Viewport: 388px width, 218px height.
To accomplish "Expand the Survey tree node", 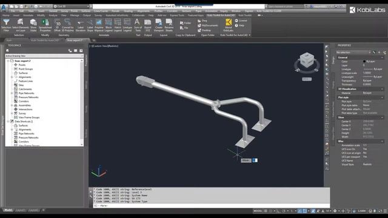I will pos(12,113).
